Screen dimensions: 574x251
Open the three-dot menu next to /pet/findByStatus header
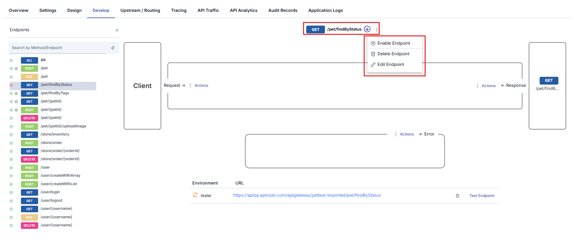coord(377,30)
